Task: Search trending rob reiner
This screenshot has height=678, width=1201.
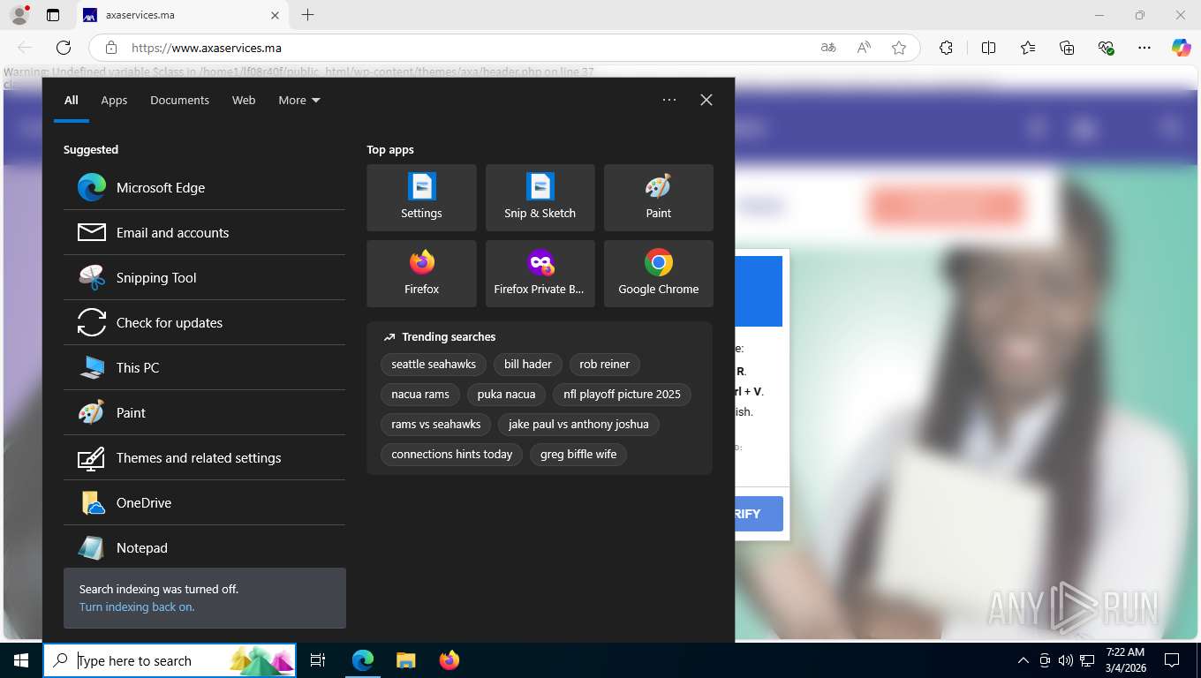Action: pos(605,364)
